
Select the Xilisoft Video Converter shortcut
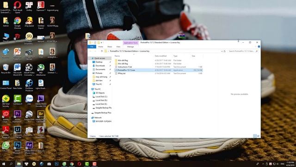[29, 70]
